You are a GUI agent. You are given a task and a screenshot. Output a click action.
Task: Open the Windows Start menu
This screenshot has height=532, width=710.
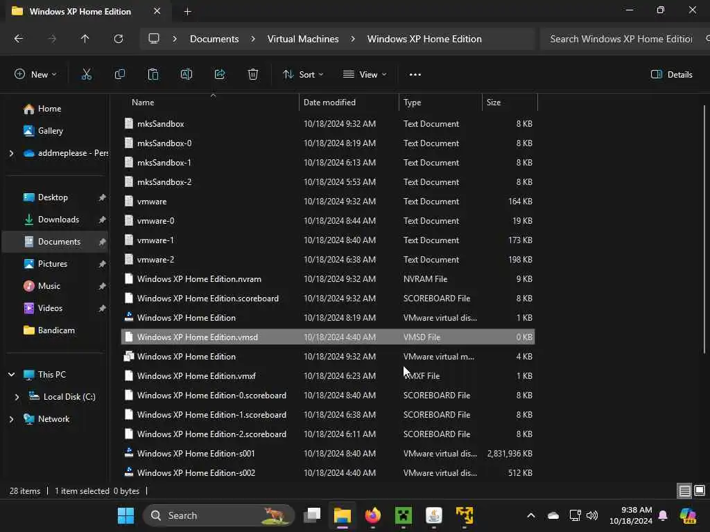pyautogui.click(x=125, y=515)
